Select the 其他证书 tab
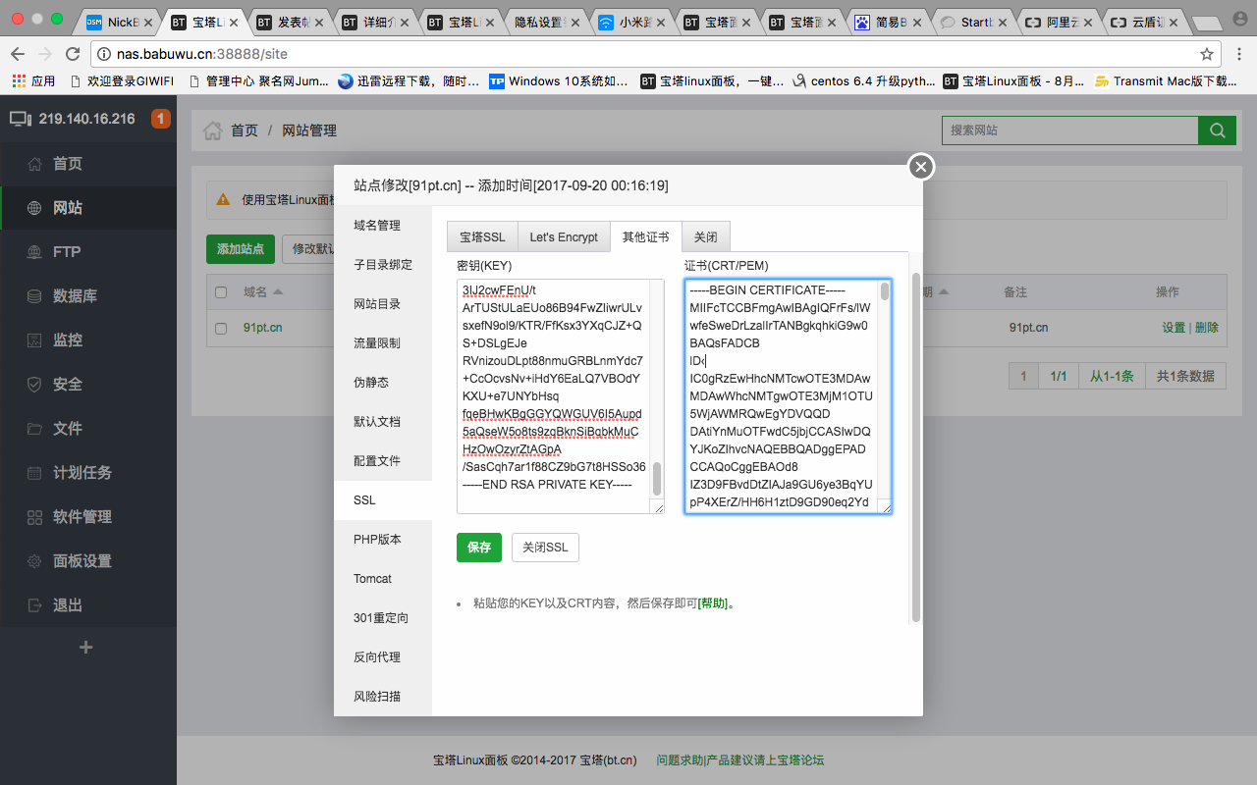Image resolution: width=1257 pixels, height=785 pixels. coord(646,237)
